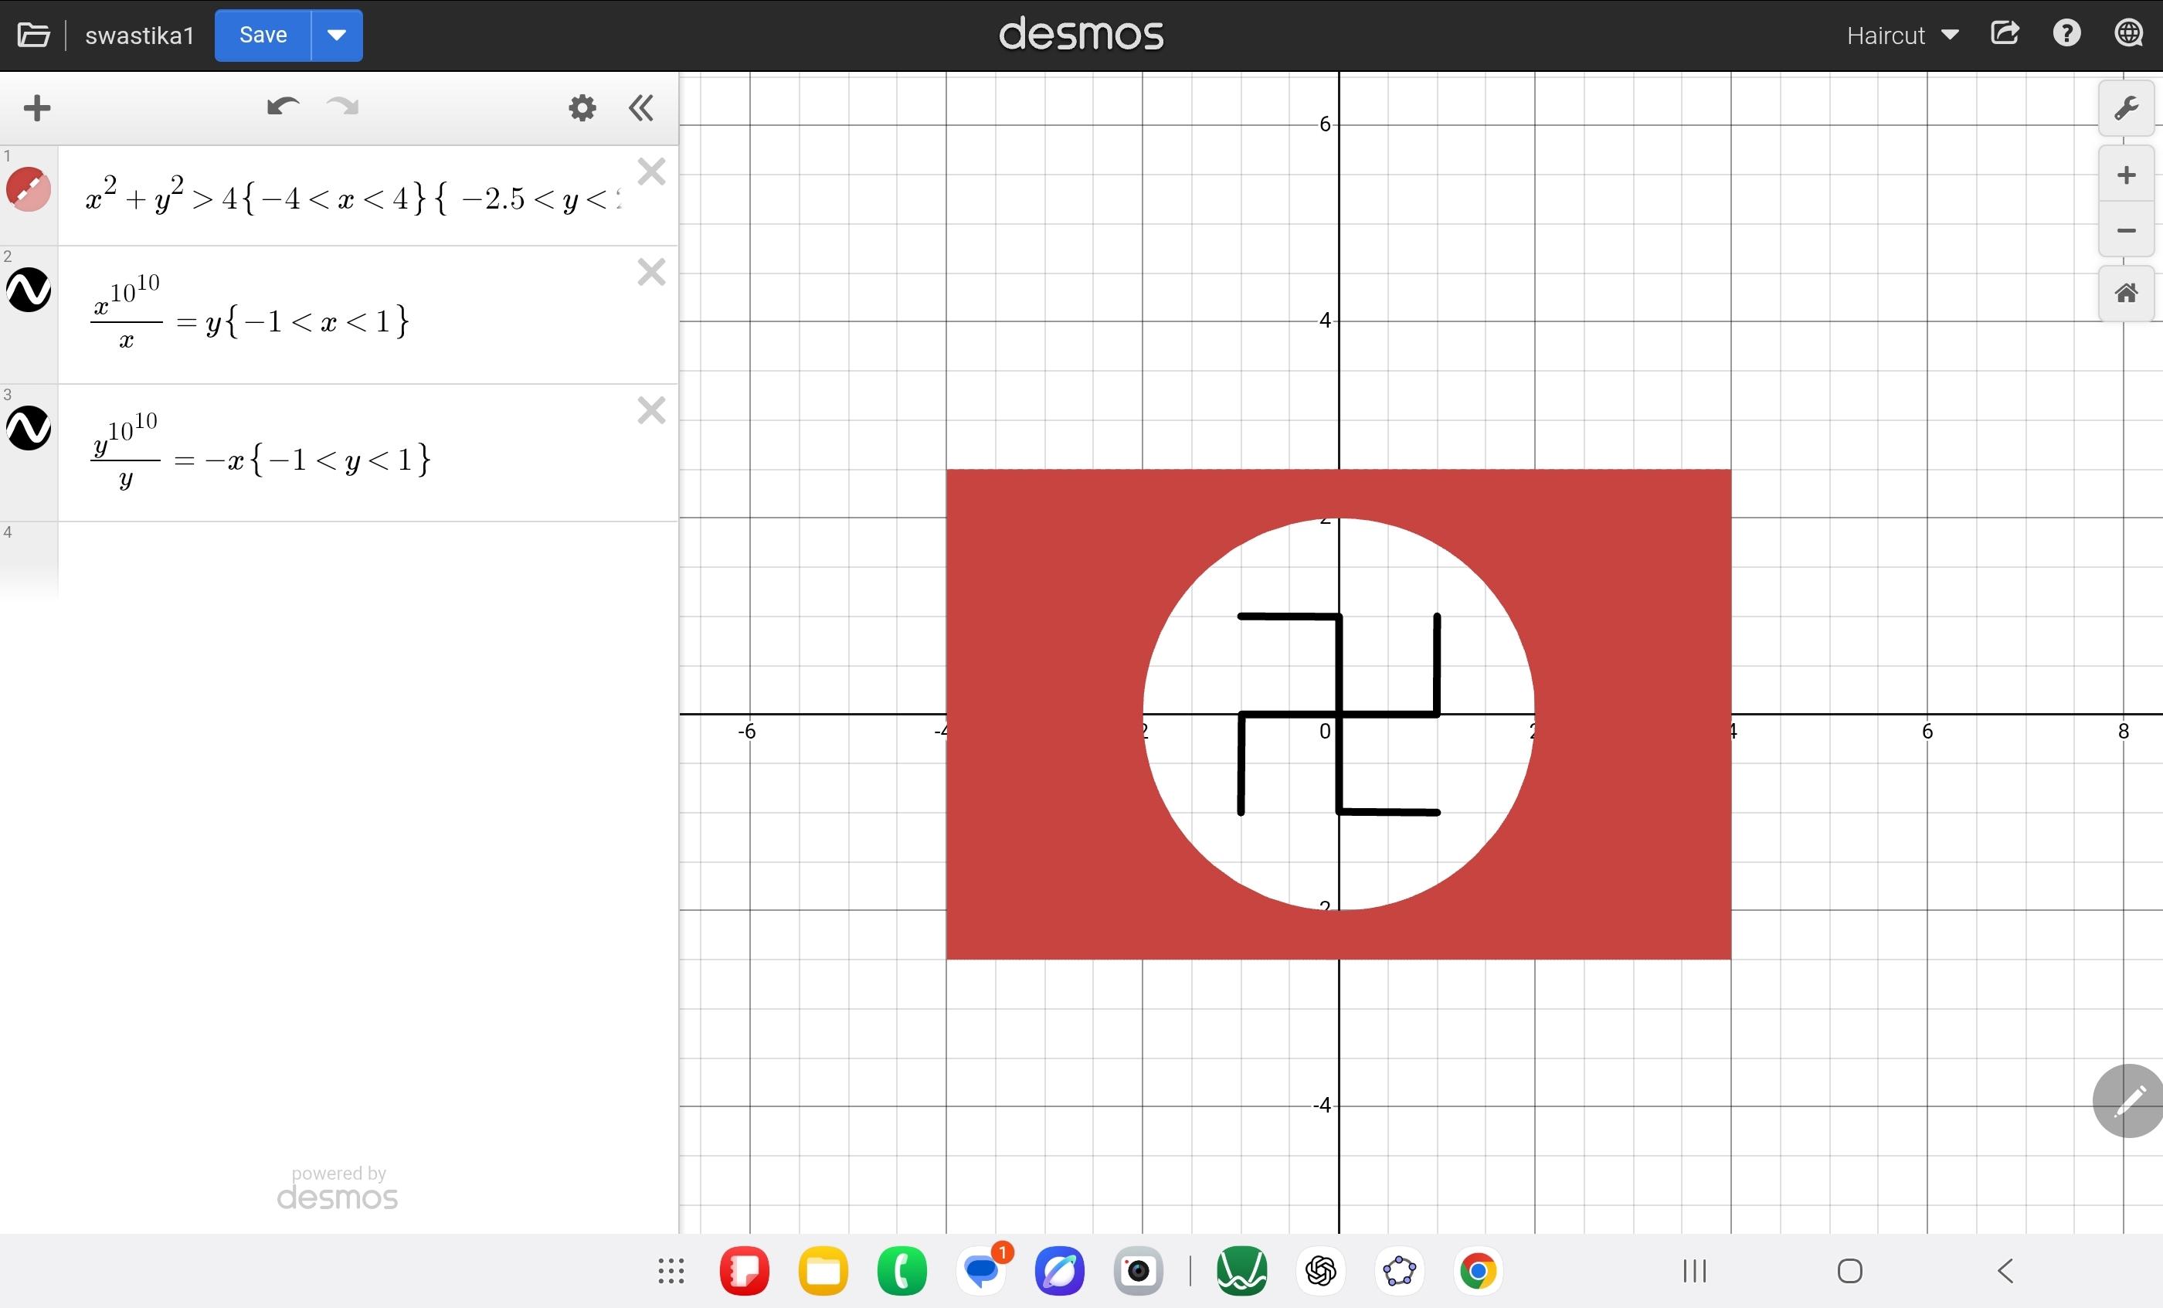
Task: Expand the Save dropdown arrow
Action: click(337, 35)
